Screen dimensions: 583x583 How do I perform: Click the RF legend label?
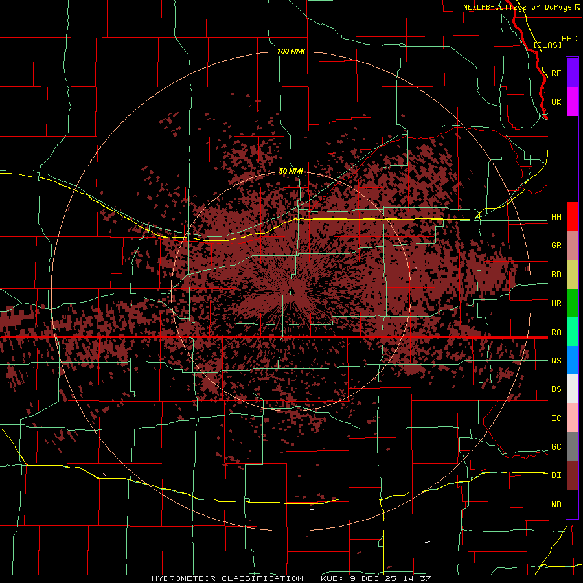pos(556,73)
